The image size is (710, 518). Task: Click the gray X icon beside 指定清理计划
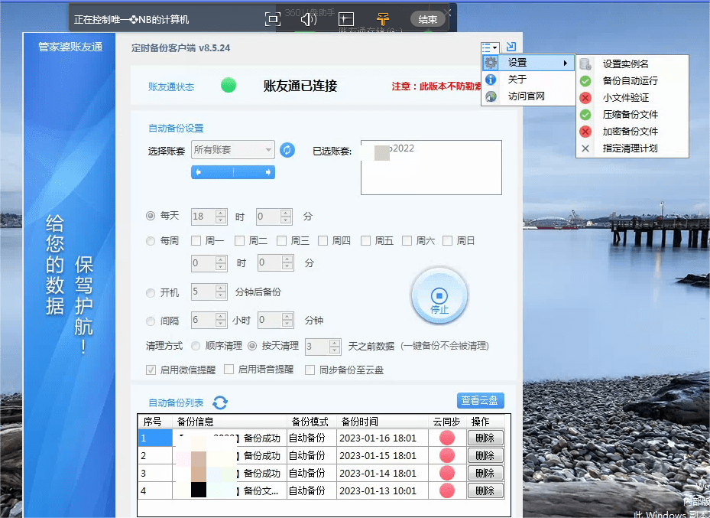585,148
